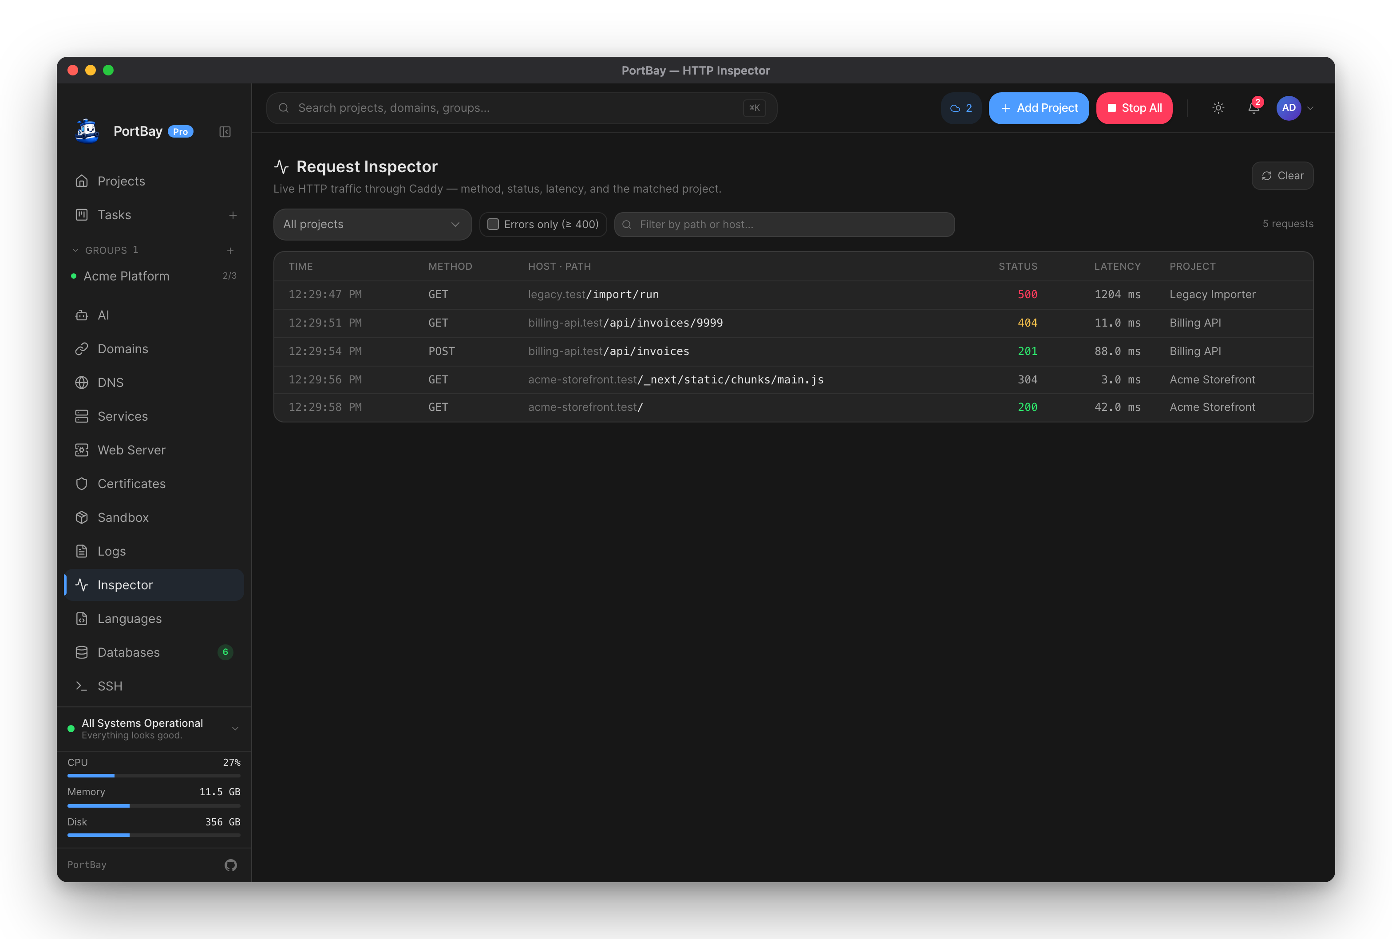Go to the AI section
1392x939 pixels.
pyautogui.click(x=154, y=315)
